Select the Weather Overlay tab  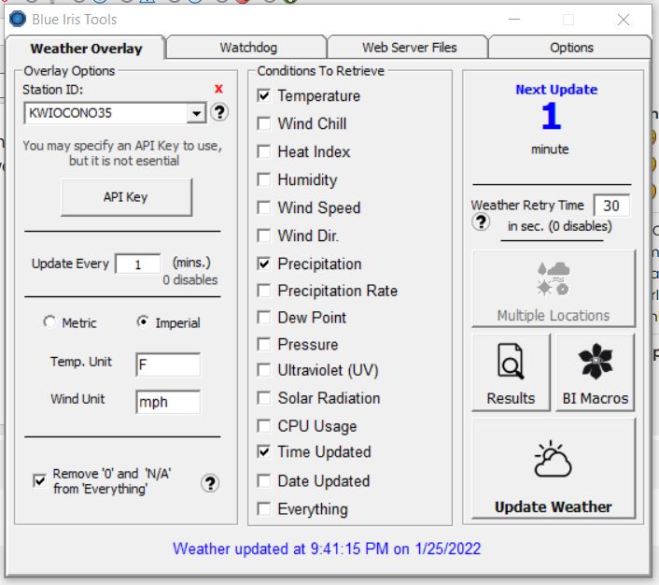(86, 49)
